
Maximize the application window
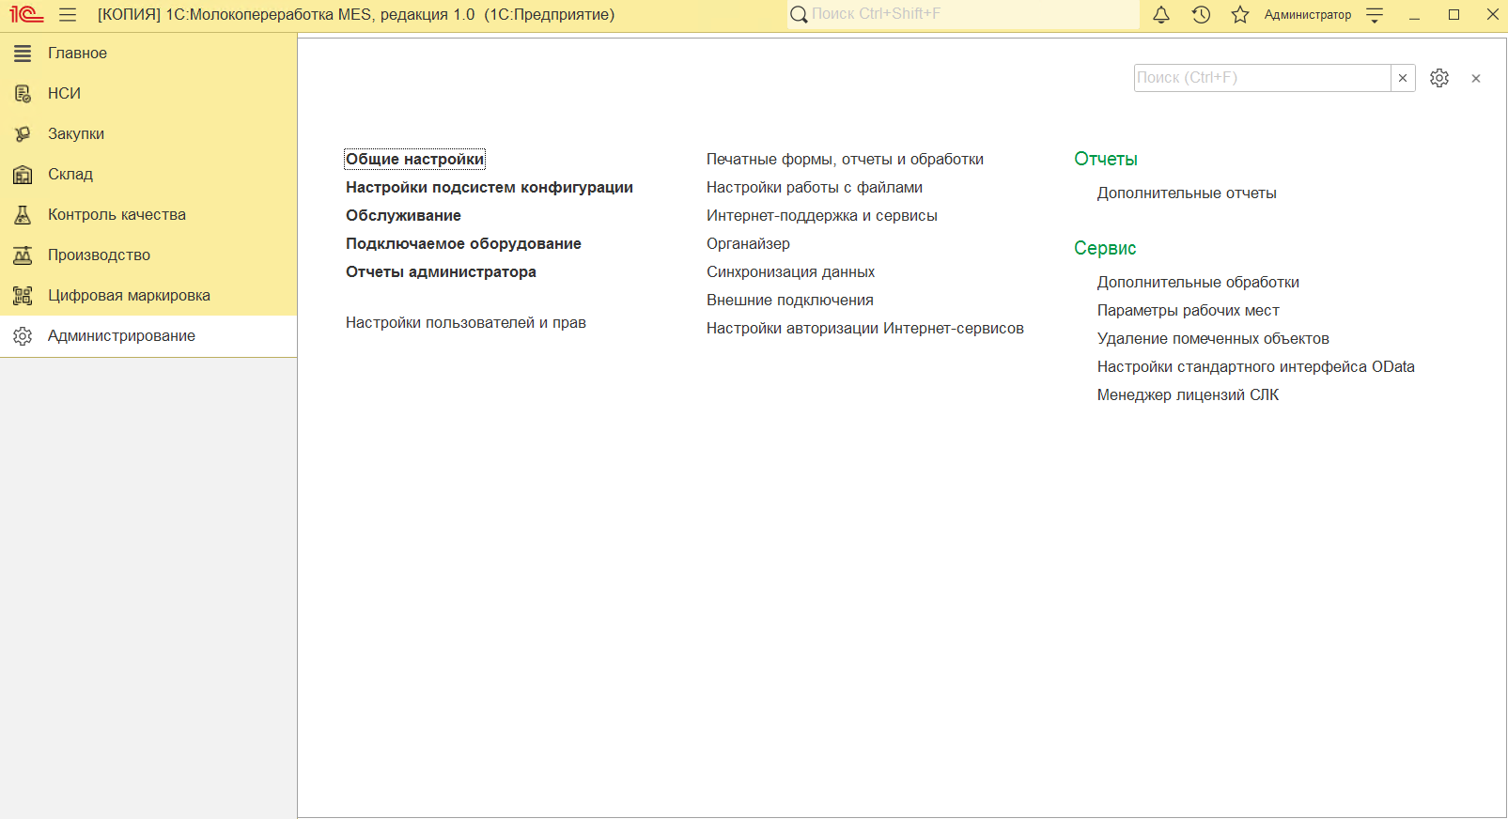coord(1454,15)
